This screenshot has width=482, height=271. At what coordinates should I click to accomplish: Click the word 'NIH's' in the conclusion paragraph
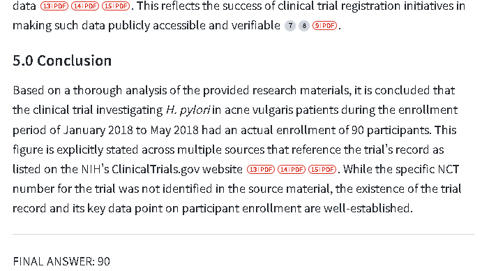(x=95, y=169)
